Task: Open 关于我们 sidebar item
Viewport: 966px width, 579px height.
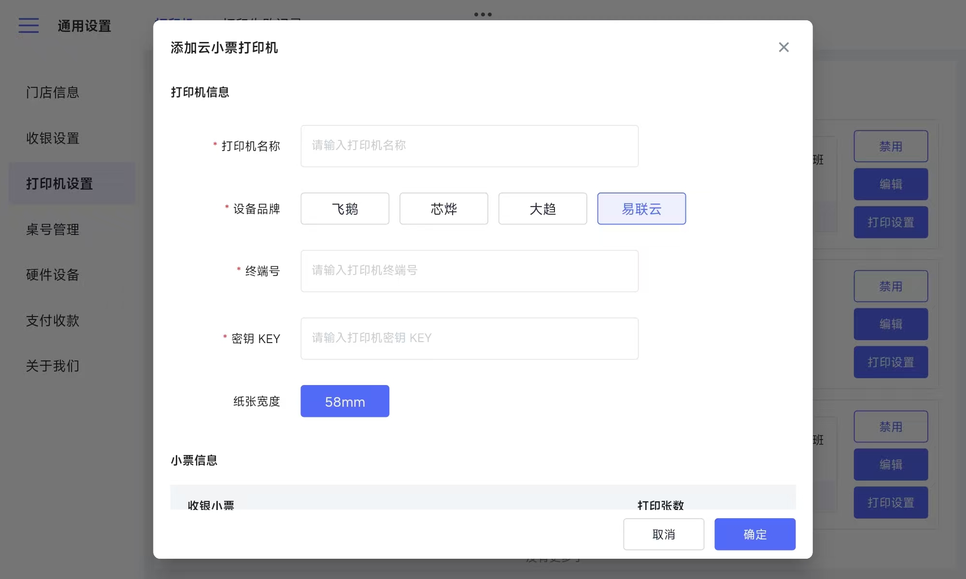Action: click(53, 366)
